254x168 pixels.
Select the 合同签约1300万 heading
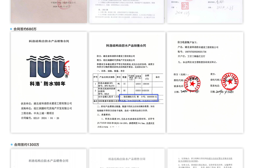pos(27,145)
